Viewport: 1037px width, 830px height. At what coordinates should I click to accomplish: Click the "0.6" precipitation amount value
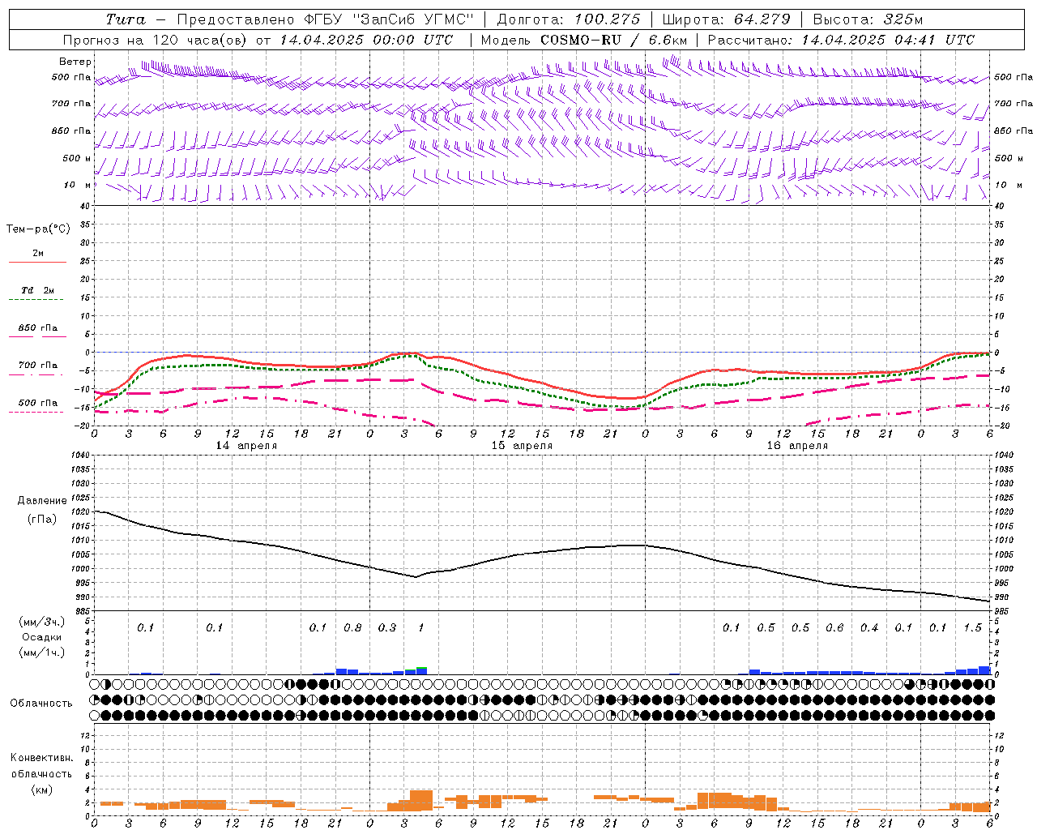(834, 628)
